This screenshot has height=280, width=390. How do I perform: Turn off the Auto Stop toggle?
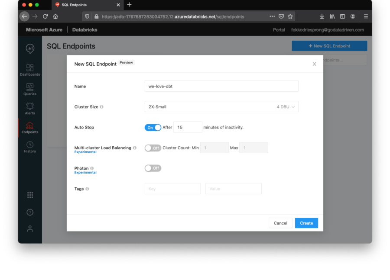(153, 128)
